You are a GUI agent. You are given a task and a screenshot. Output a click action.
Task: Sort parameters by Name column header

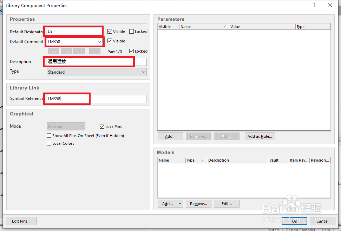click(204, 27)
